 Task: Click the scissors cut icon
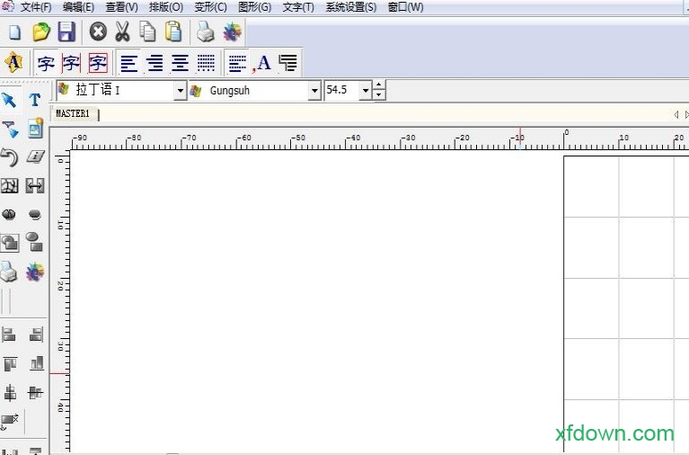[122, 32]
